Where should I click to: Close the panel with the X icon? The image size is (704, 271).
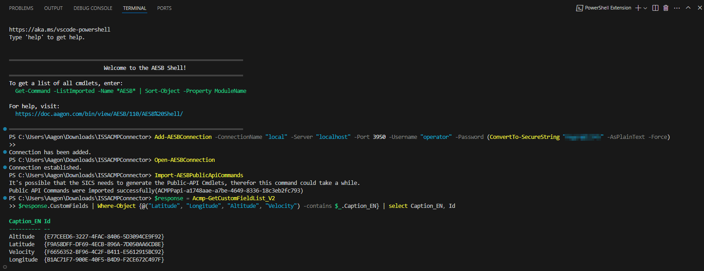click(x=698, y=8)
